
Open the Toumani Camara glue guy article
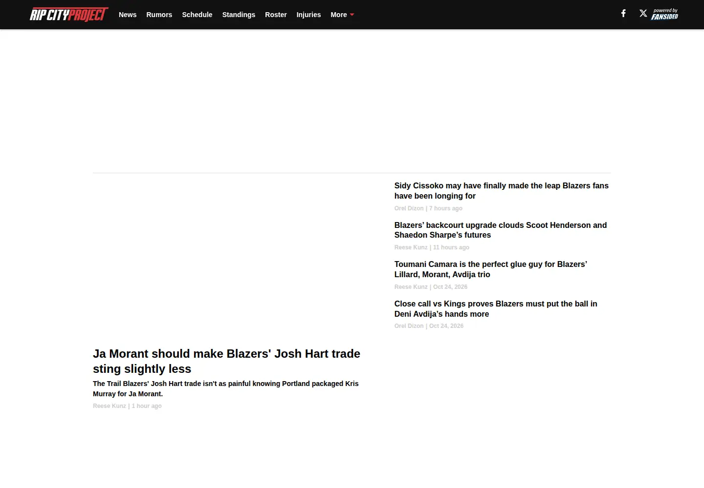pyautogui.click(x=491, y=269)
